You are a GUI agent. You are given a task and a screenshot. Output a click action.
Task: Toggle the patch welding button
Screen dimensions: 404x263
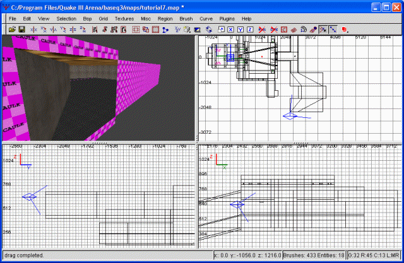click(x=323, y=30)
